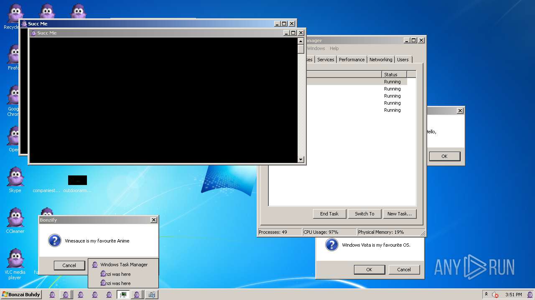Maximize the front Succ Me window
Screen dimensions: 535x300
pyautogui.click(x=293, y=33)
